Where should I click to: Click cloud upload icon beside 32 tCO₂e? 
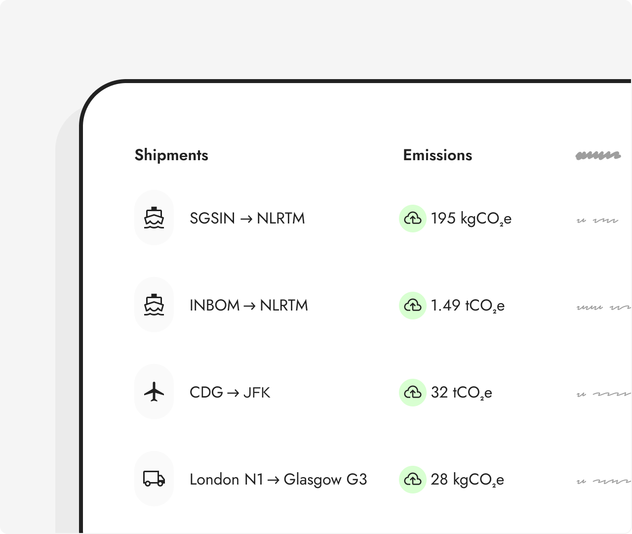(413, 392)
